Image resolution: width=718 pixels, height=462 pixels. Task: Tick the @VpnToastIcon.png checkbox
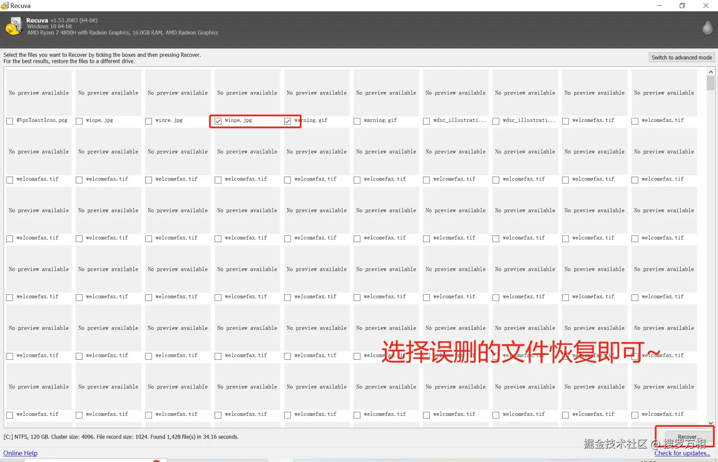point(9,121)
